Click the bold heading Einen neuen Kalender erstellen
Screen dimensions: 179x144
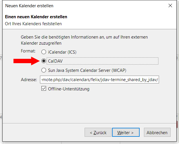coord(36,17)
